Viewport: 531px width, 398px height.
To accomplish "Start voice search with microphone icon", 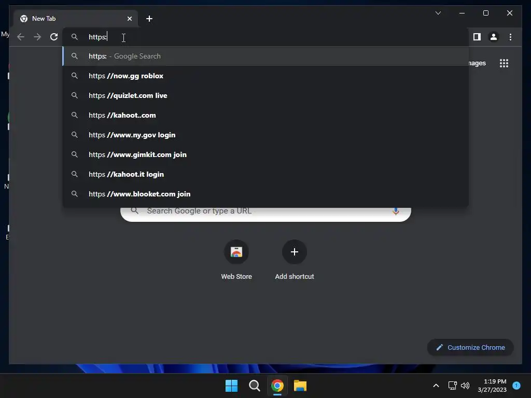I will click(396, 211).
